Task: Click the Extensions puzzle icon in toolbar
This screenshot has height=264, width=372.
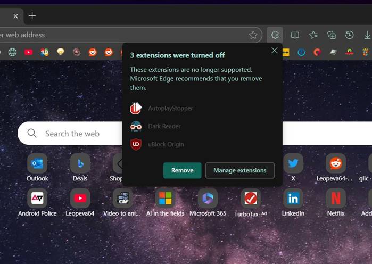Action: [275, 35]
